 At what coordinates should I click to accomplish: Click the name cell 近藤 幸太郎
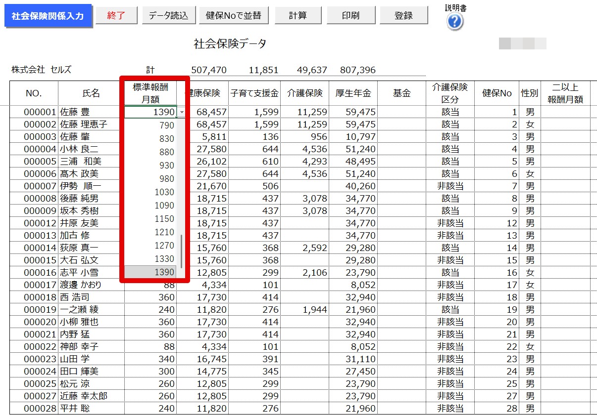tap(91, 396)
